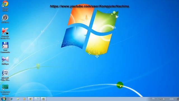179x101 pixels.
Task: Switch to the running Chrome taskbar button
Action: pyautogui.click(x=30, y=99)
